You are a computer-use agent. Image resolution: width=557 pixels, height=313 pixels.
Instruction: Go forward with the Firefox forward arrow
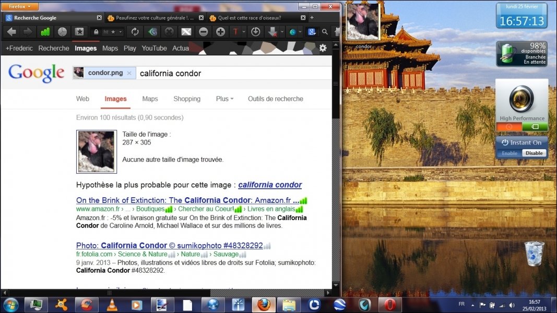coord(28,32)
